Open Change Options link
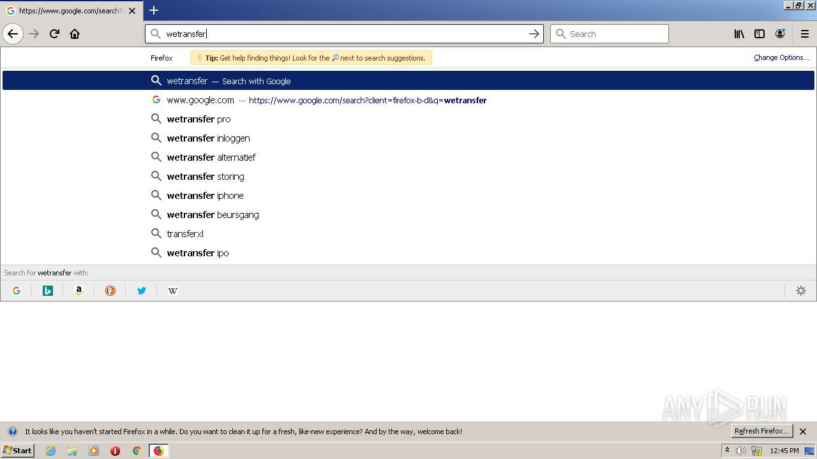The height and width of the screenshot is (459, 817). tap(781, 57)
